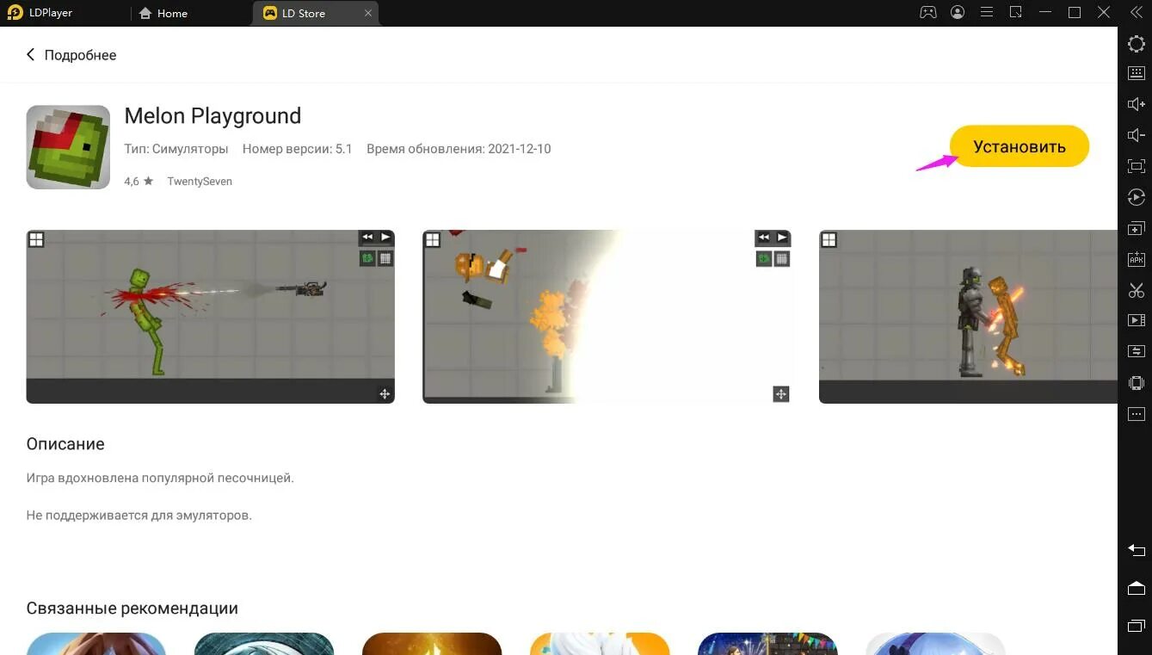Open the first screenshot with the green melon
Viewport: 1152px width, 655px height.
(211, 316)
